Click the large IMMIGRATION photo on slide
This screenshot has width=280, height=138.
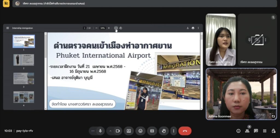[179, 77]
